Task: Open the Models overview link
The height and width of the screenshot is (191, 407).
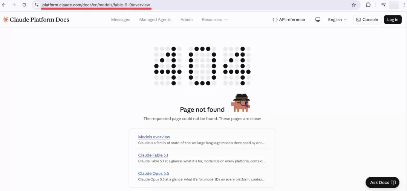Action: [154, 137]
